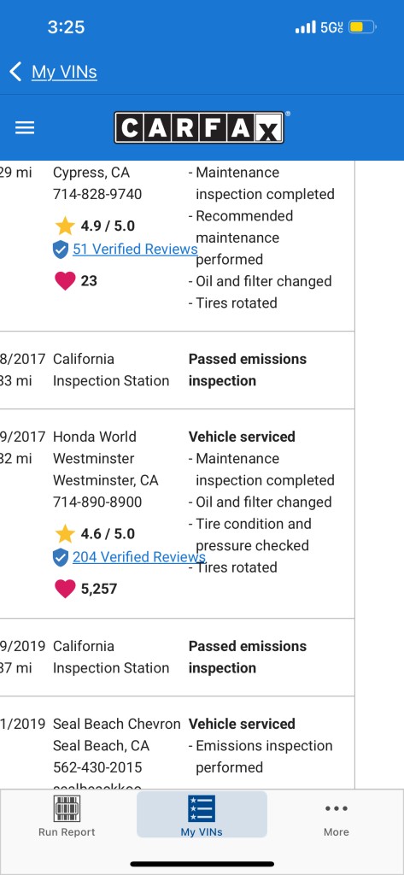This screenshot has width=404, height=875.
Task: Tap the star next to 4.6 / 5.0
Action: 65,534
